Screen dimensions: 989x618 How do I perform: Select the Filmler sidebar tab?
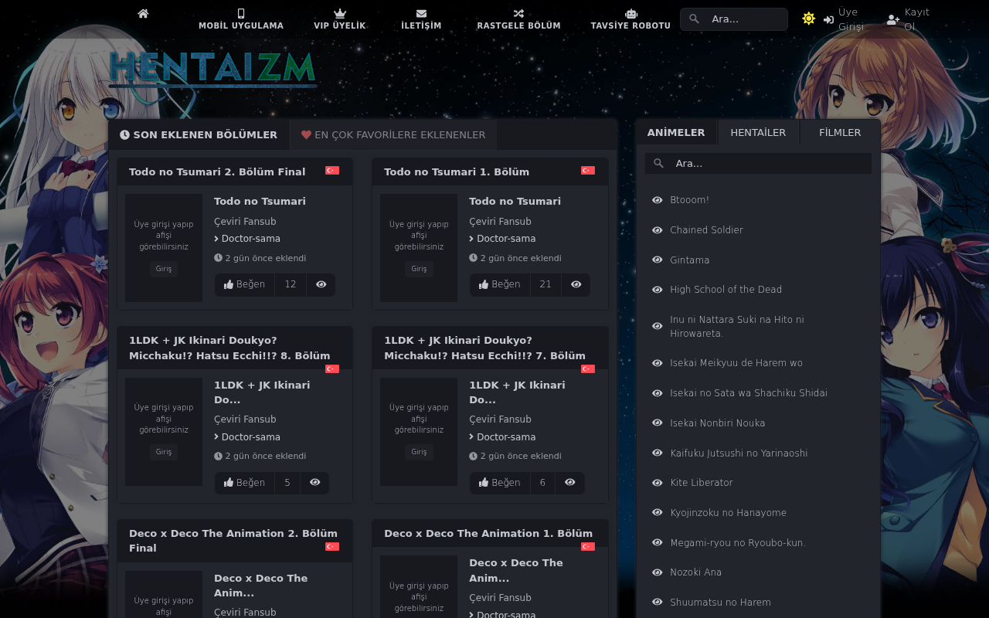[x=840, y=132]
